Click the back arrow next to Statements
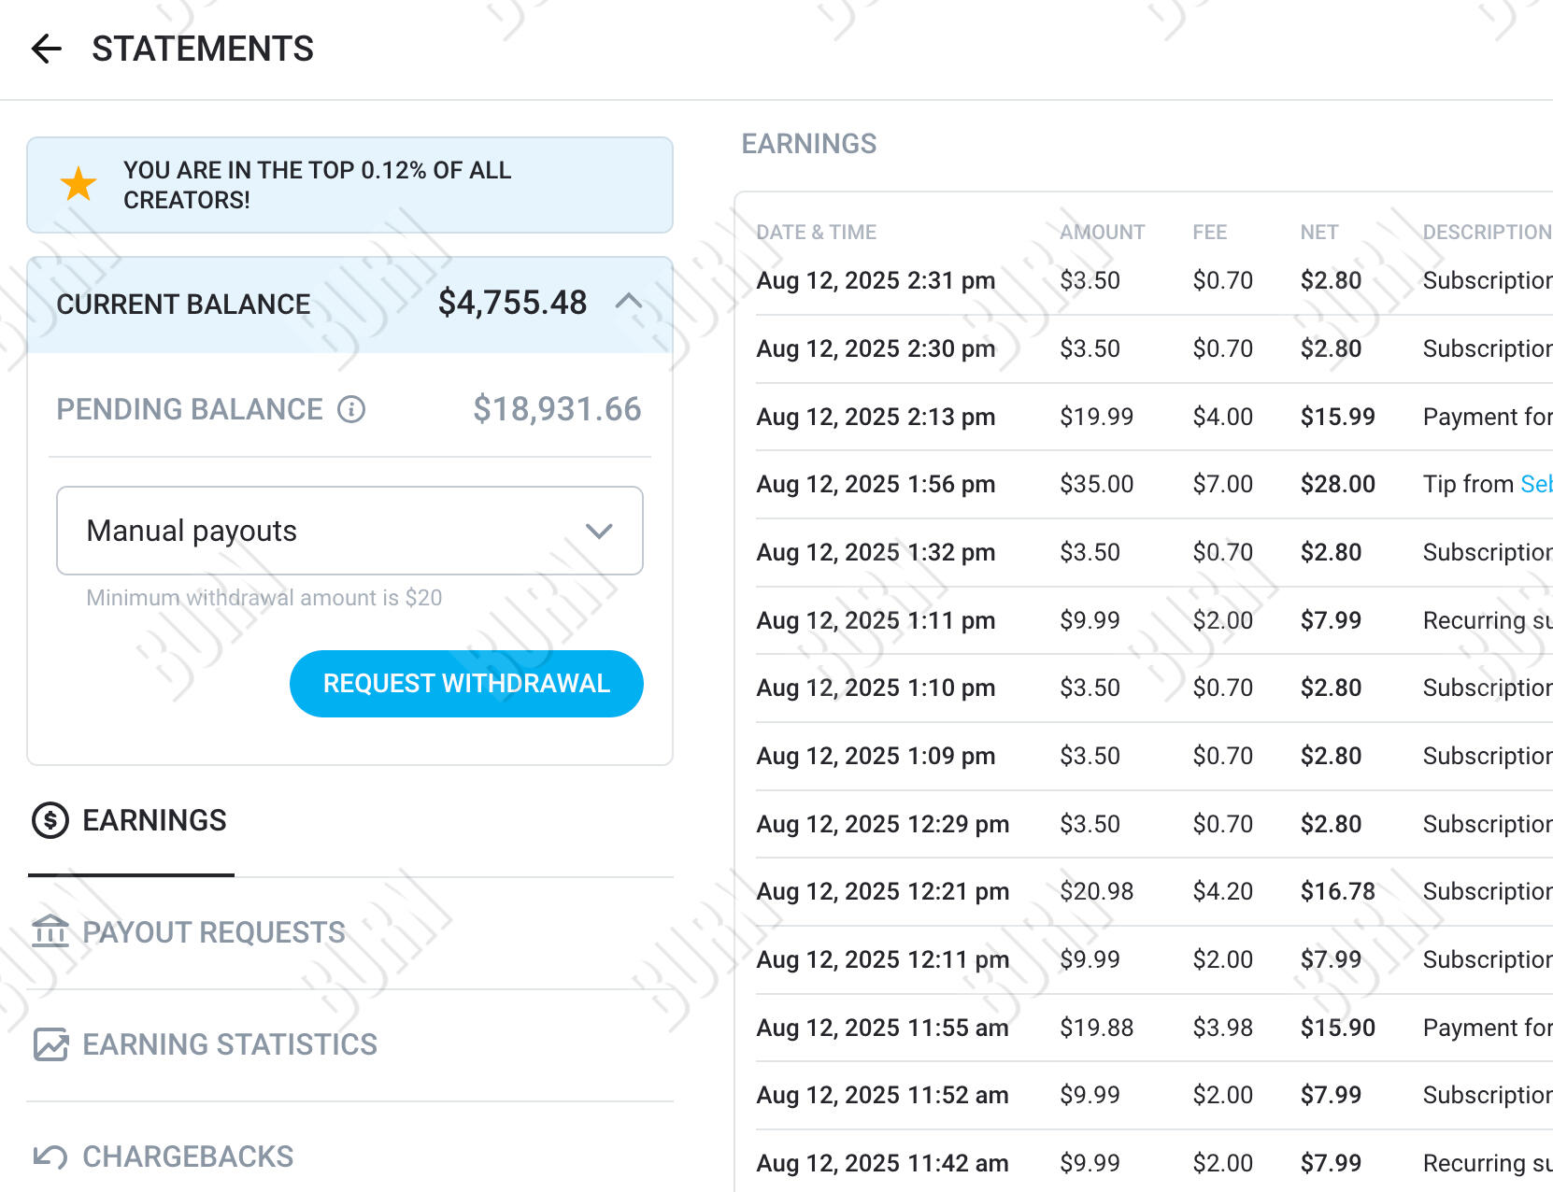The width and height of the screenshot is (1553, 1192). [47, 49]
